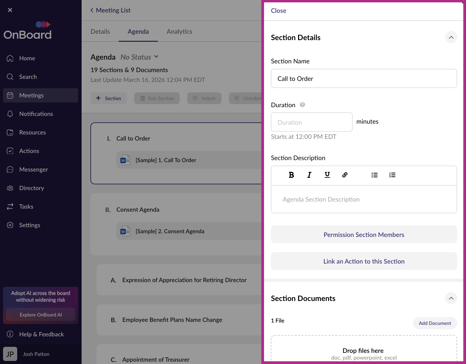Click the Duration help question icon

click(302, 105)
